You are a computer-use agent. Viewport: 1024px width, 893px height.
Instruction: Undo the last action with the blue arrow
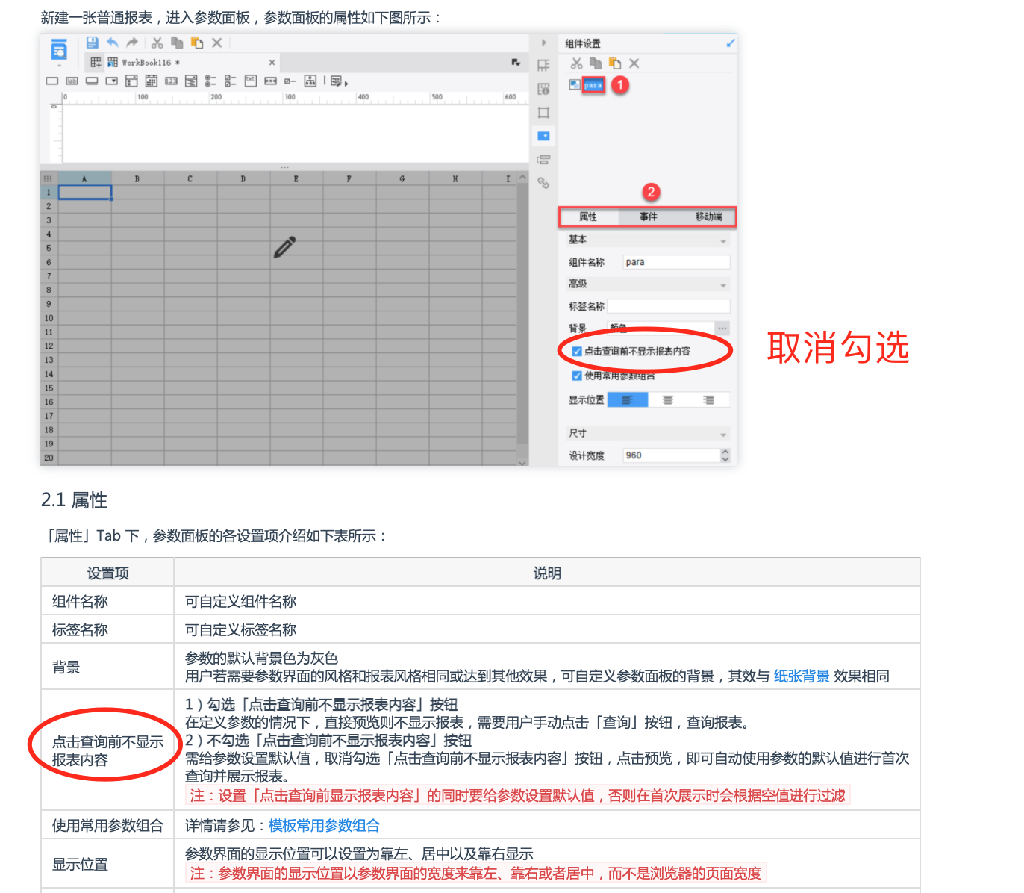click(113, 43)
